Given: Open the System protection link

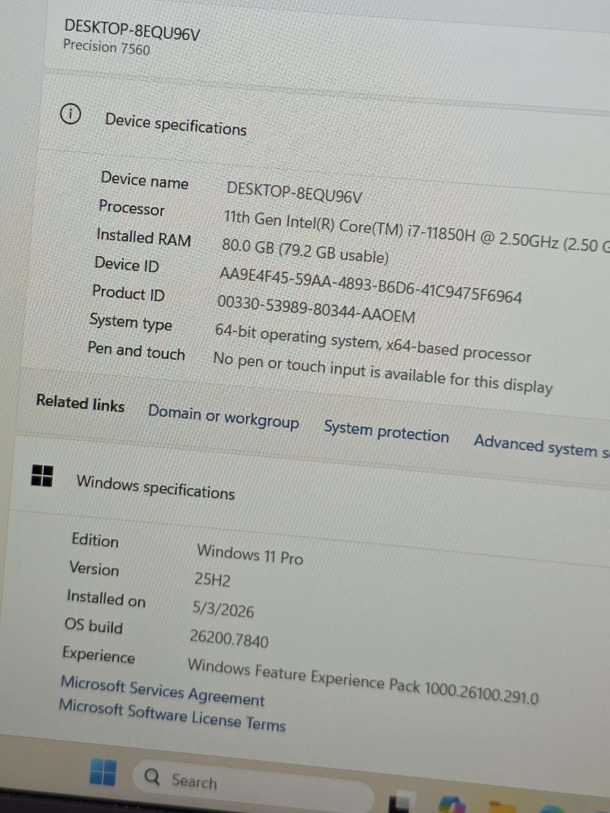Looking at the screenshot, I should click(x=386, y=431).
